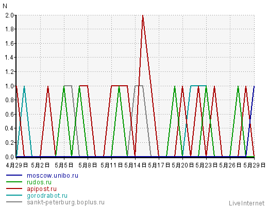
Task: Click the blue moscow.unibo.ru color line swatch
Action: tap(14, 175)
